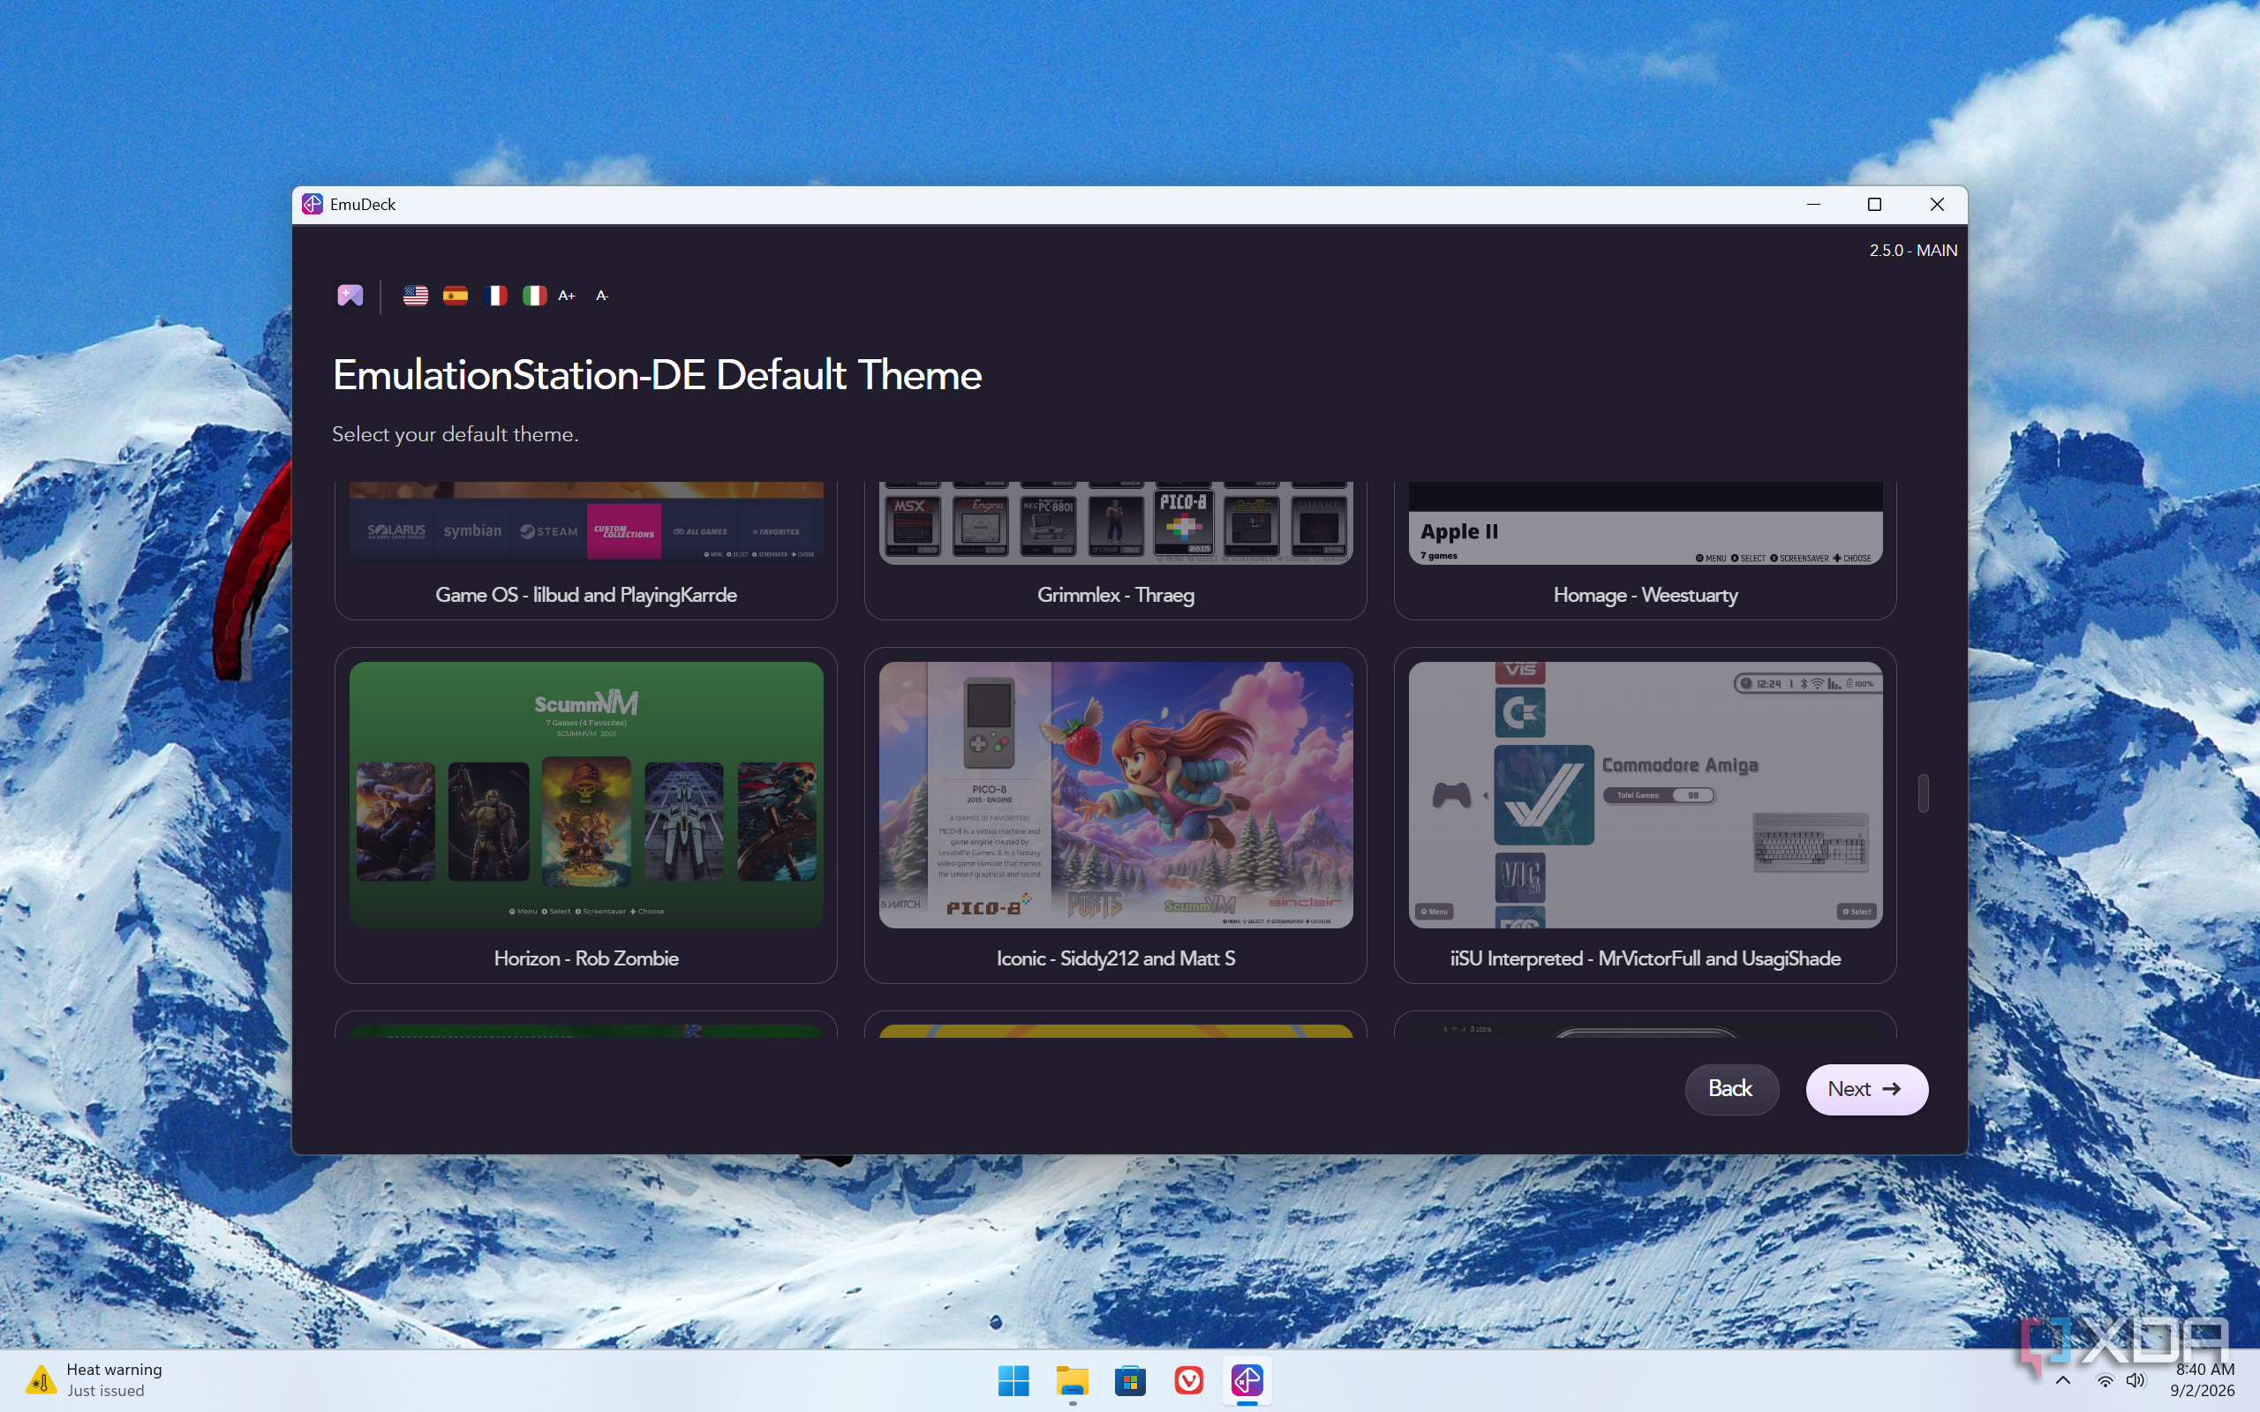Close the EmuDeck window

(x=1937, y=205)
